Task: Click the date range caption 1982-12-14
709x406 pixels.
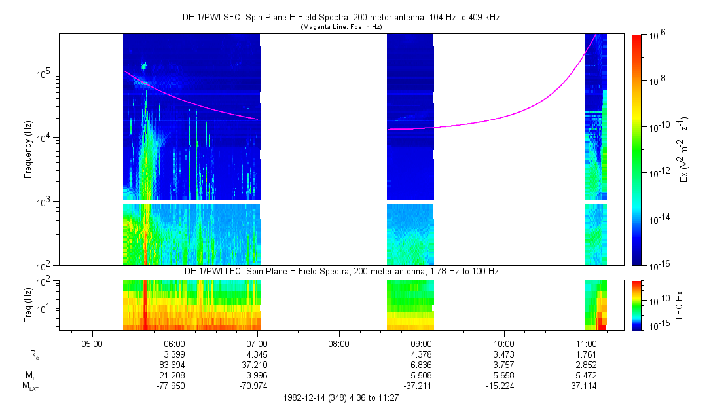Action: click(x=341, y=398)
